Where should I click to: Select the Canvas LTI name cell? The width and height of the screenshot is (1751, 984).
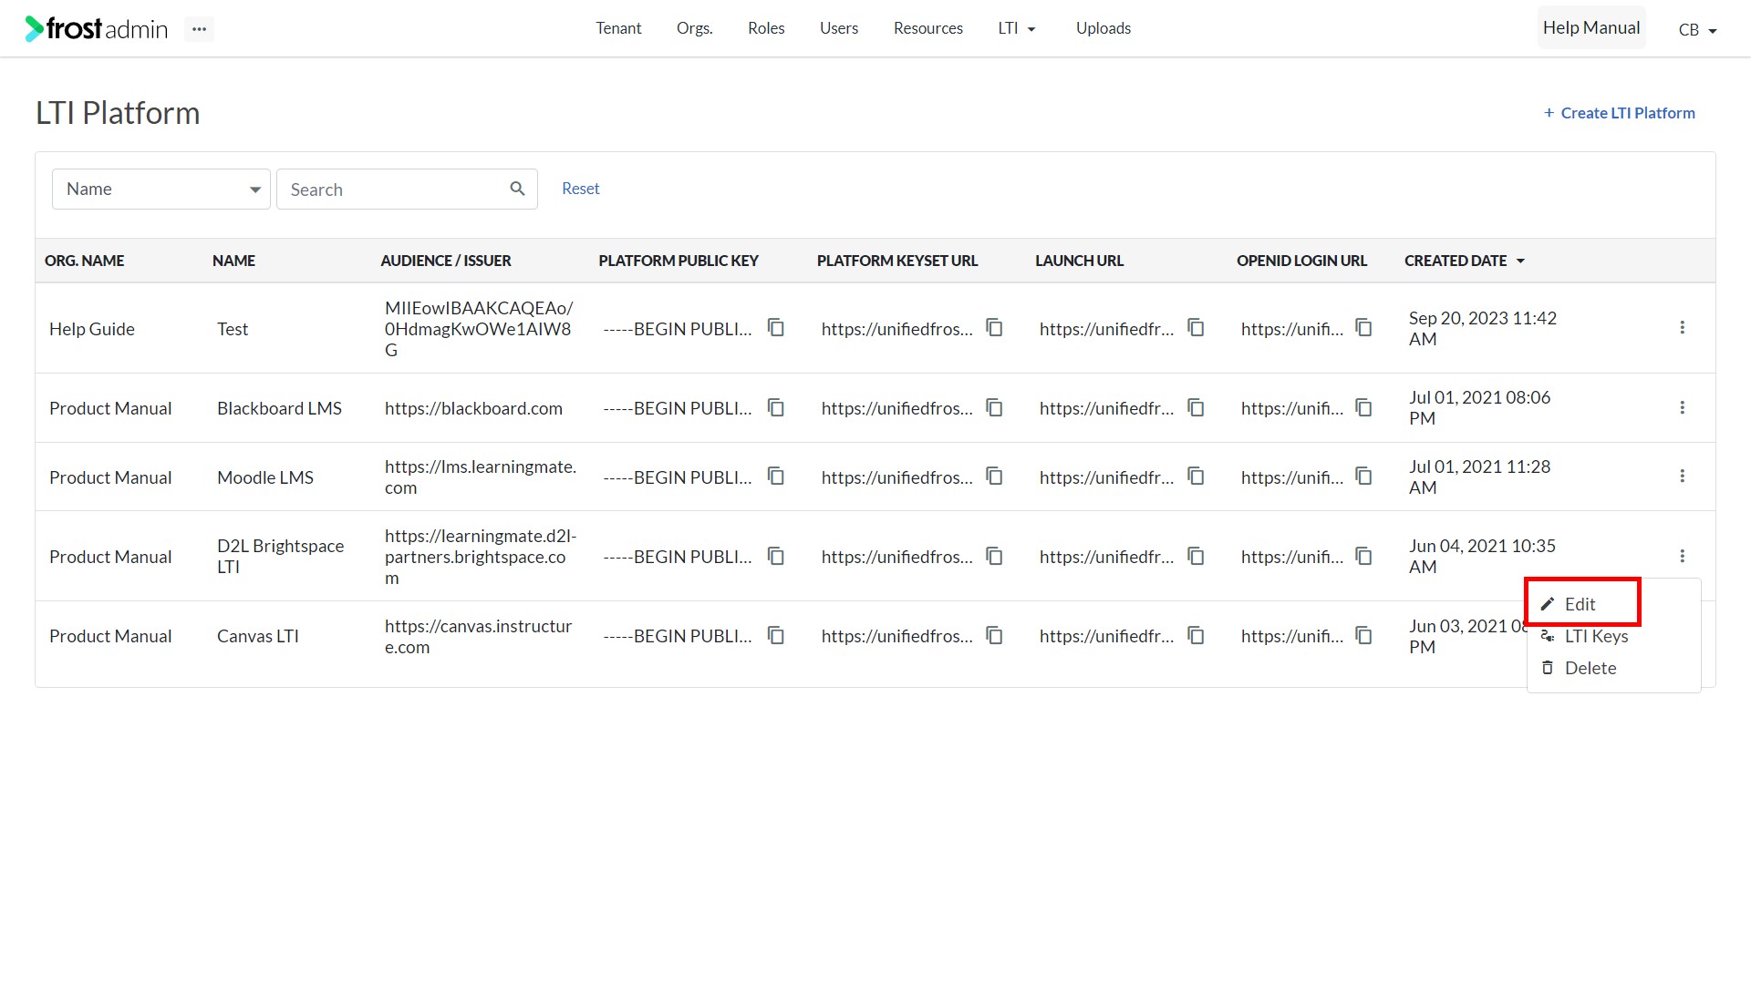point(257,636)
